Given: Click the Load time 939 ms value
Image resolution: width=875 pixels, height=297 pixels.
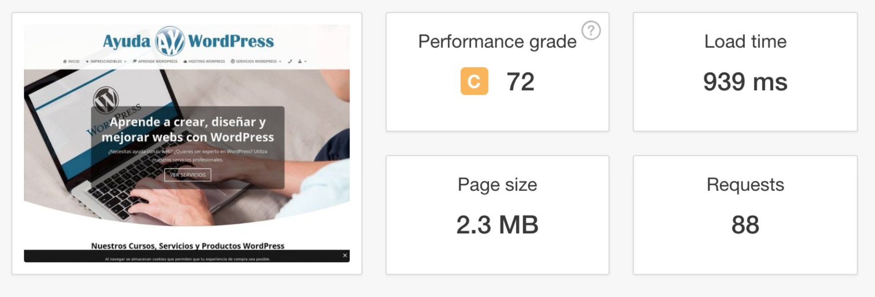Looking at the screenshot, I should tap(745, 82).
